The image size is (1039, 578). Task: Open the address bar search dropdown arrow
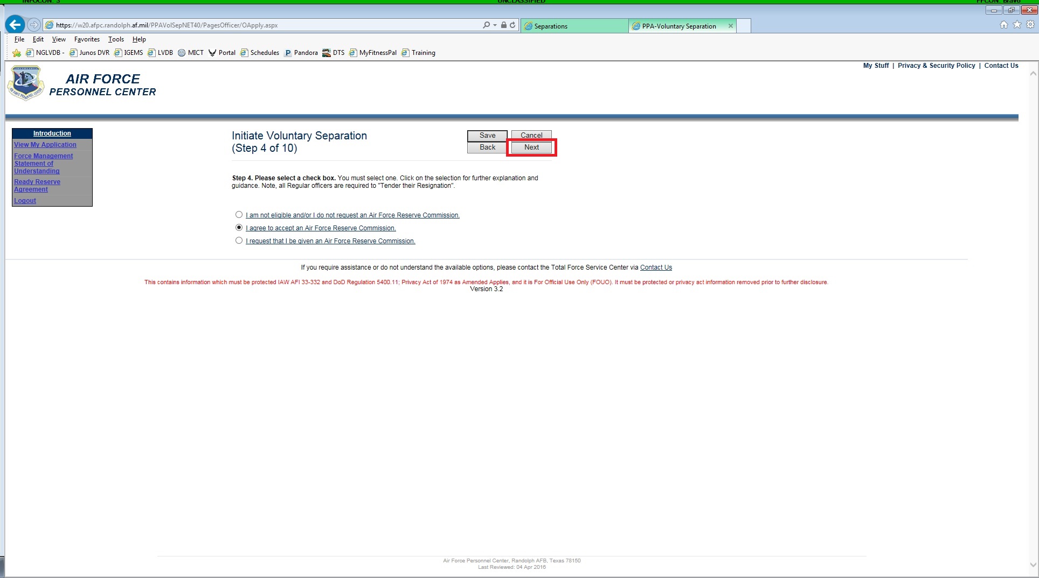495,25
